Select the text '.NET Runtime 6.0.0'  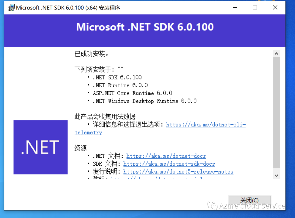(120, 85)
